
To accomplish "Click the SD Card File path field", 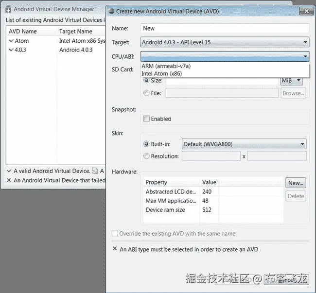I will (x=222, y=93).
